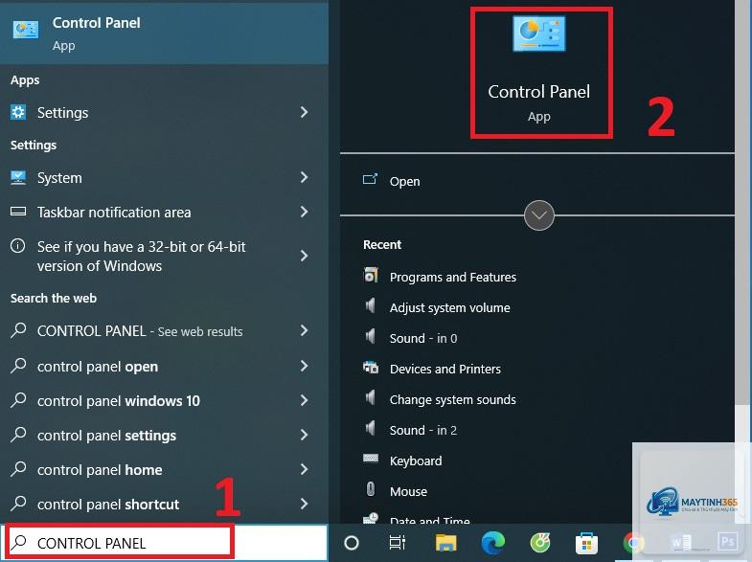Click the large Control Panel app tile

coord(539,72)
